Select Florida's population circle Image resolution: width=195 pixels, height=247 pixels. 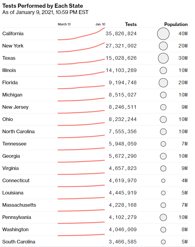pyautogui.click(x=163, y=83)
